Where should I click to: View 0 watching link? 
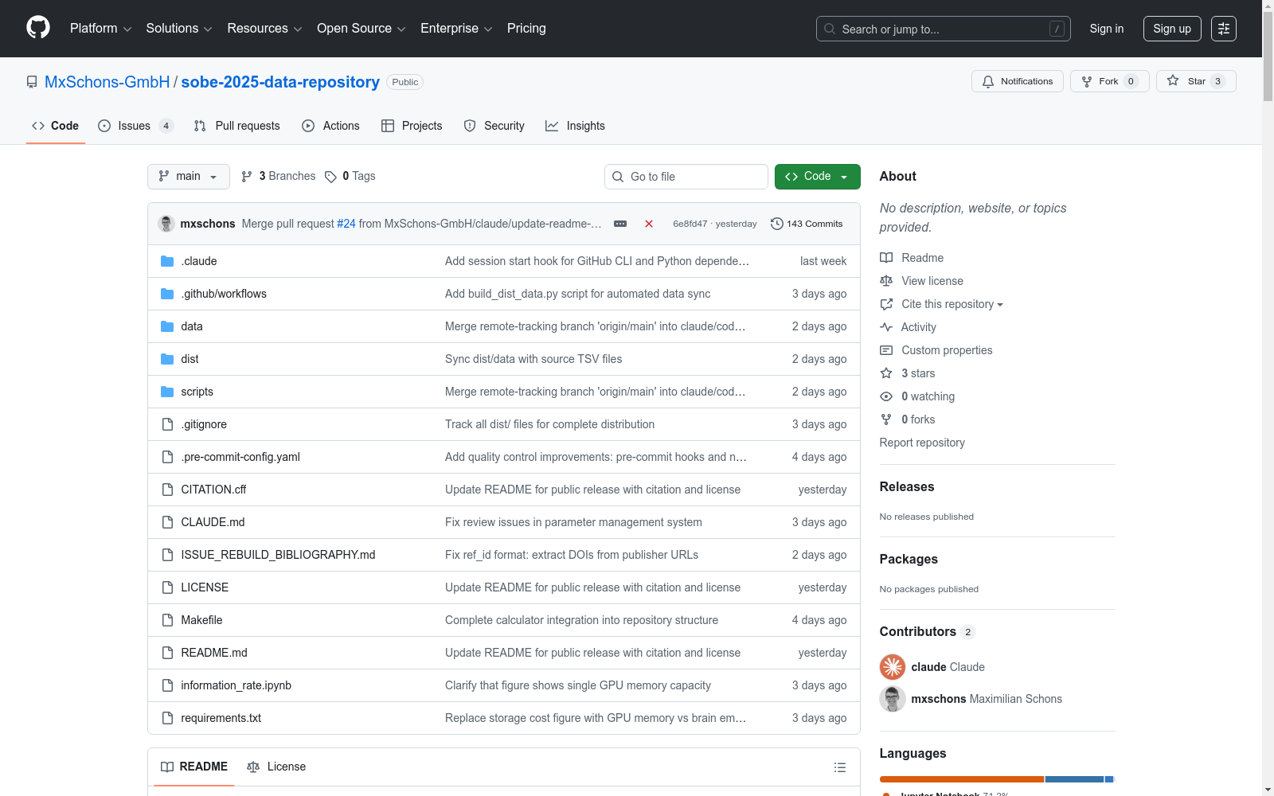(917, 396)
